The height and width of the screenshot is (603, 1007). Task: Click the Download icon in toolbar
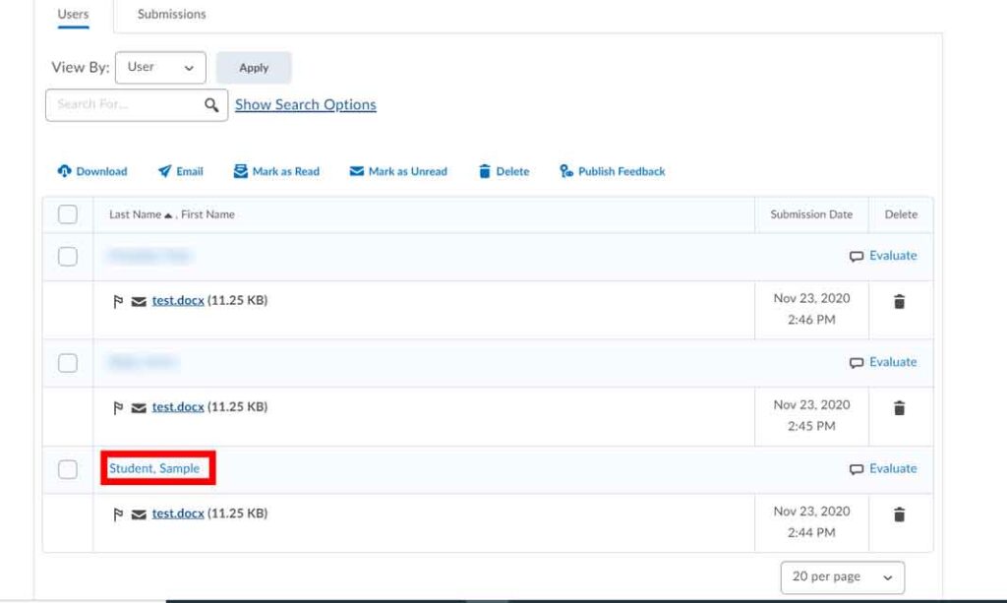coord(65,171)
